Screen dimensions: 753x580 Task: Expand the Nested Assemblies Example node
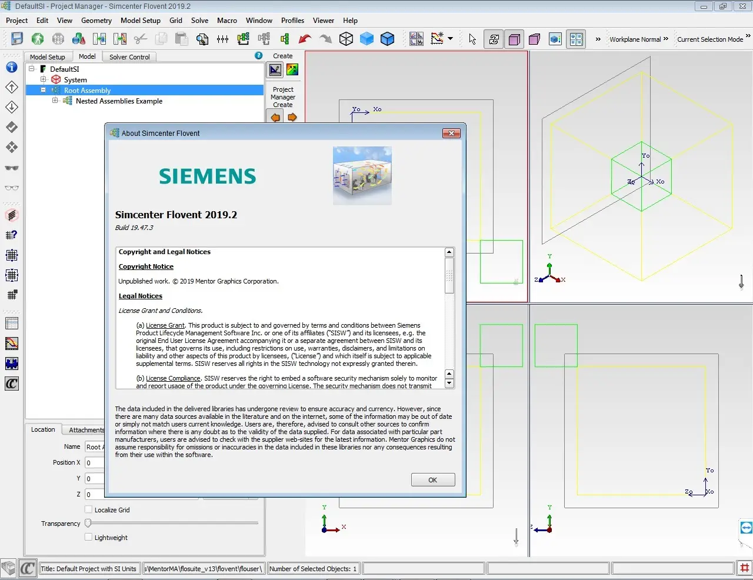55,101
